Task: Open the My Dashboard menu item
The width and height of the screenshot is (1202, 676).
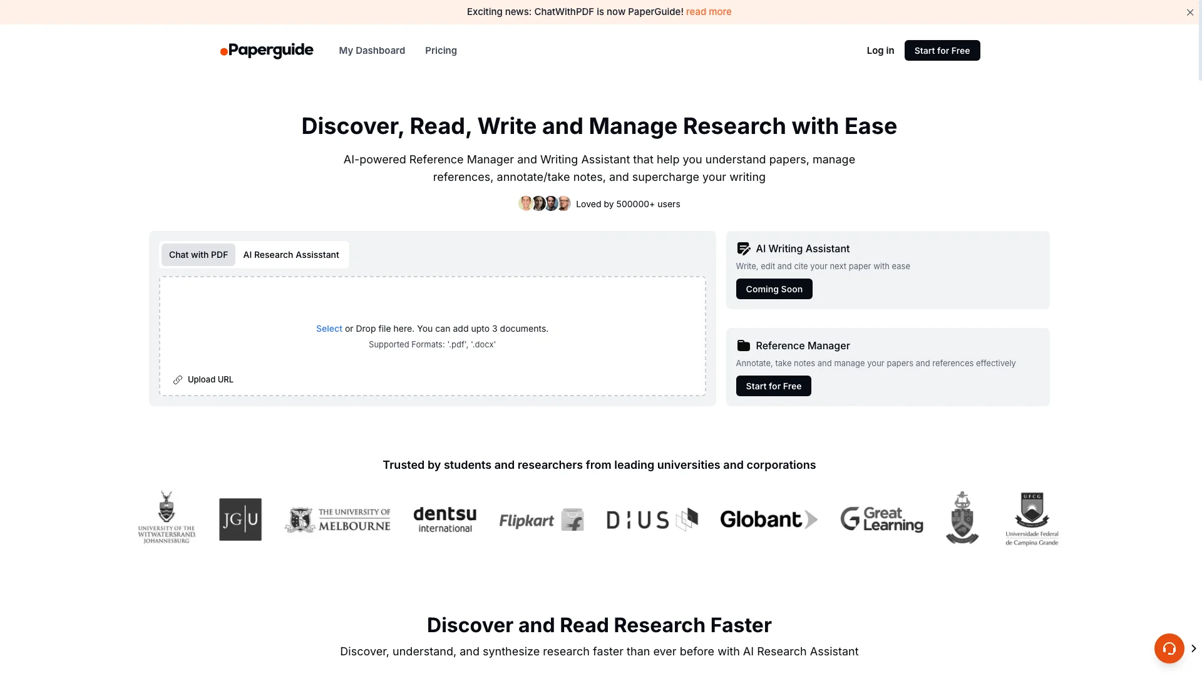Action: [x=371, y=50]
